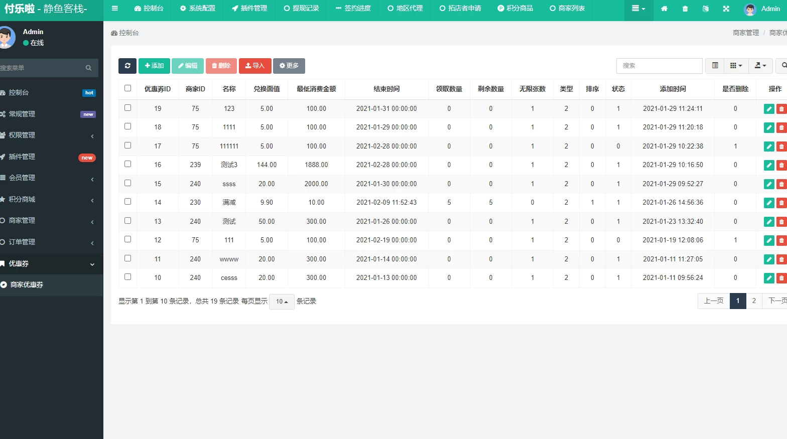This screenshot has height=439, width=787.
Task: Toggle fullscreen mode icon in header
Action: (726, 9)
